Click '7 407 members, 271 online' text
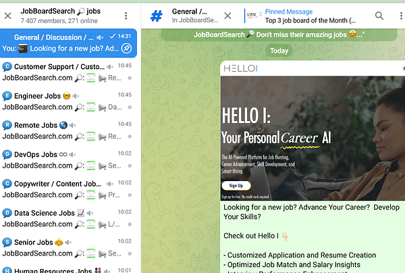 point(59,21)
